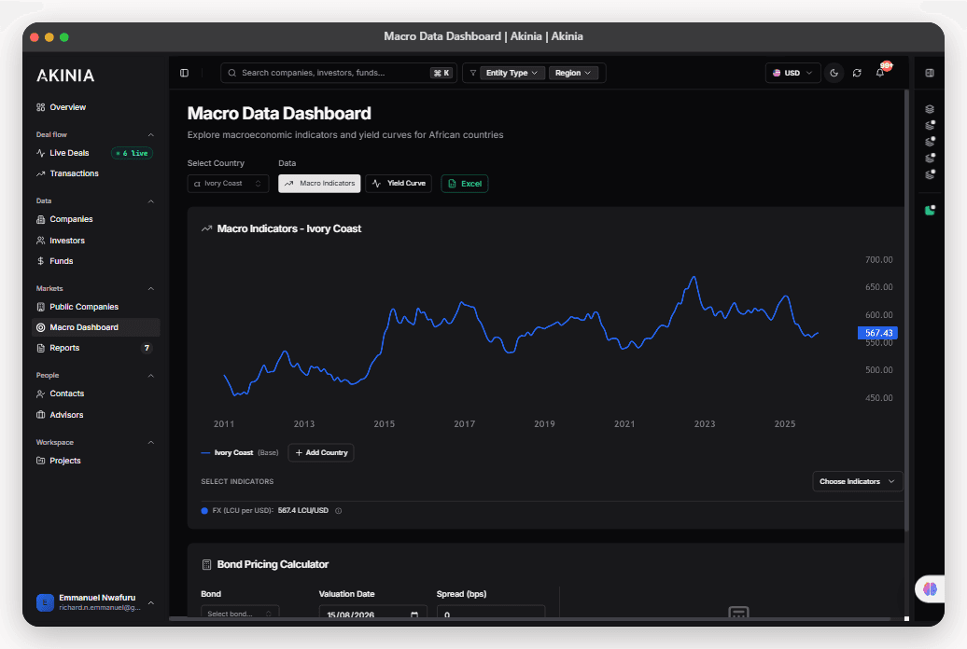Toggle the FX (LCU per USD) indicator dot
This screenshot has height=649, width=967.
click(x=204, y=511)
